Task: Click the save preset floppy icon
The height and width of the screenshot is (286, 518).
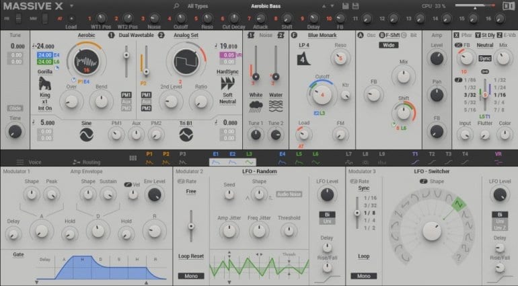Action: [x=345, y=6]
